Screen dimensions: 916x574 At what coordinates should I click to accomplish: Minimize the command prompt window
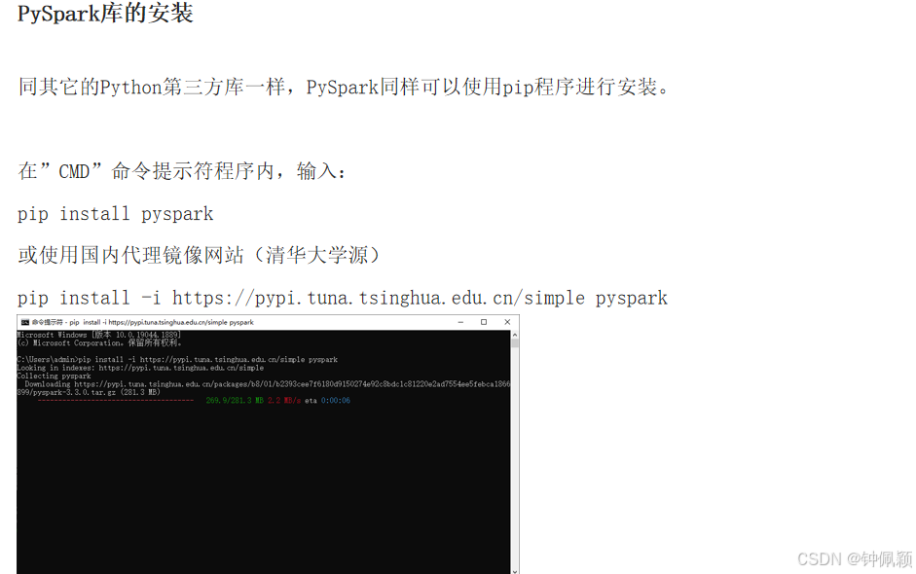tap(461, 322)
